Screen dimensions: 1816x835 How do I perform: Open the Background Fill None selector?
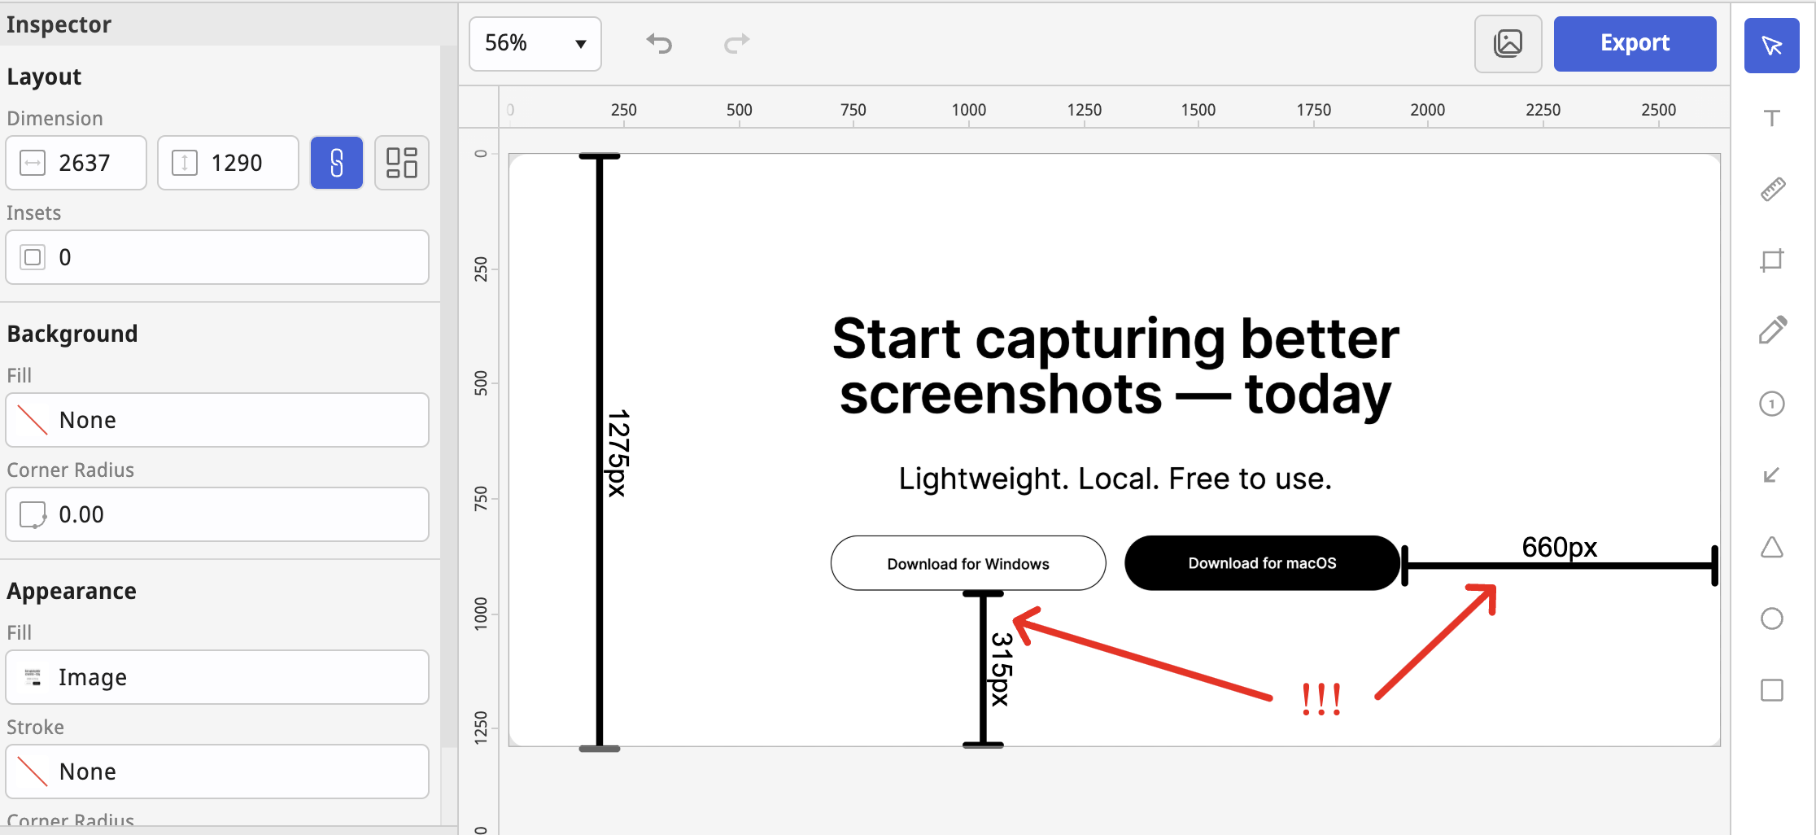(217, 420)
